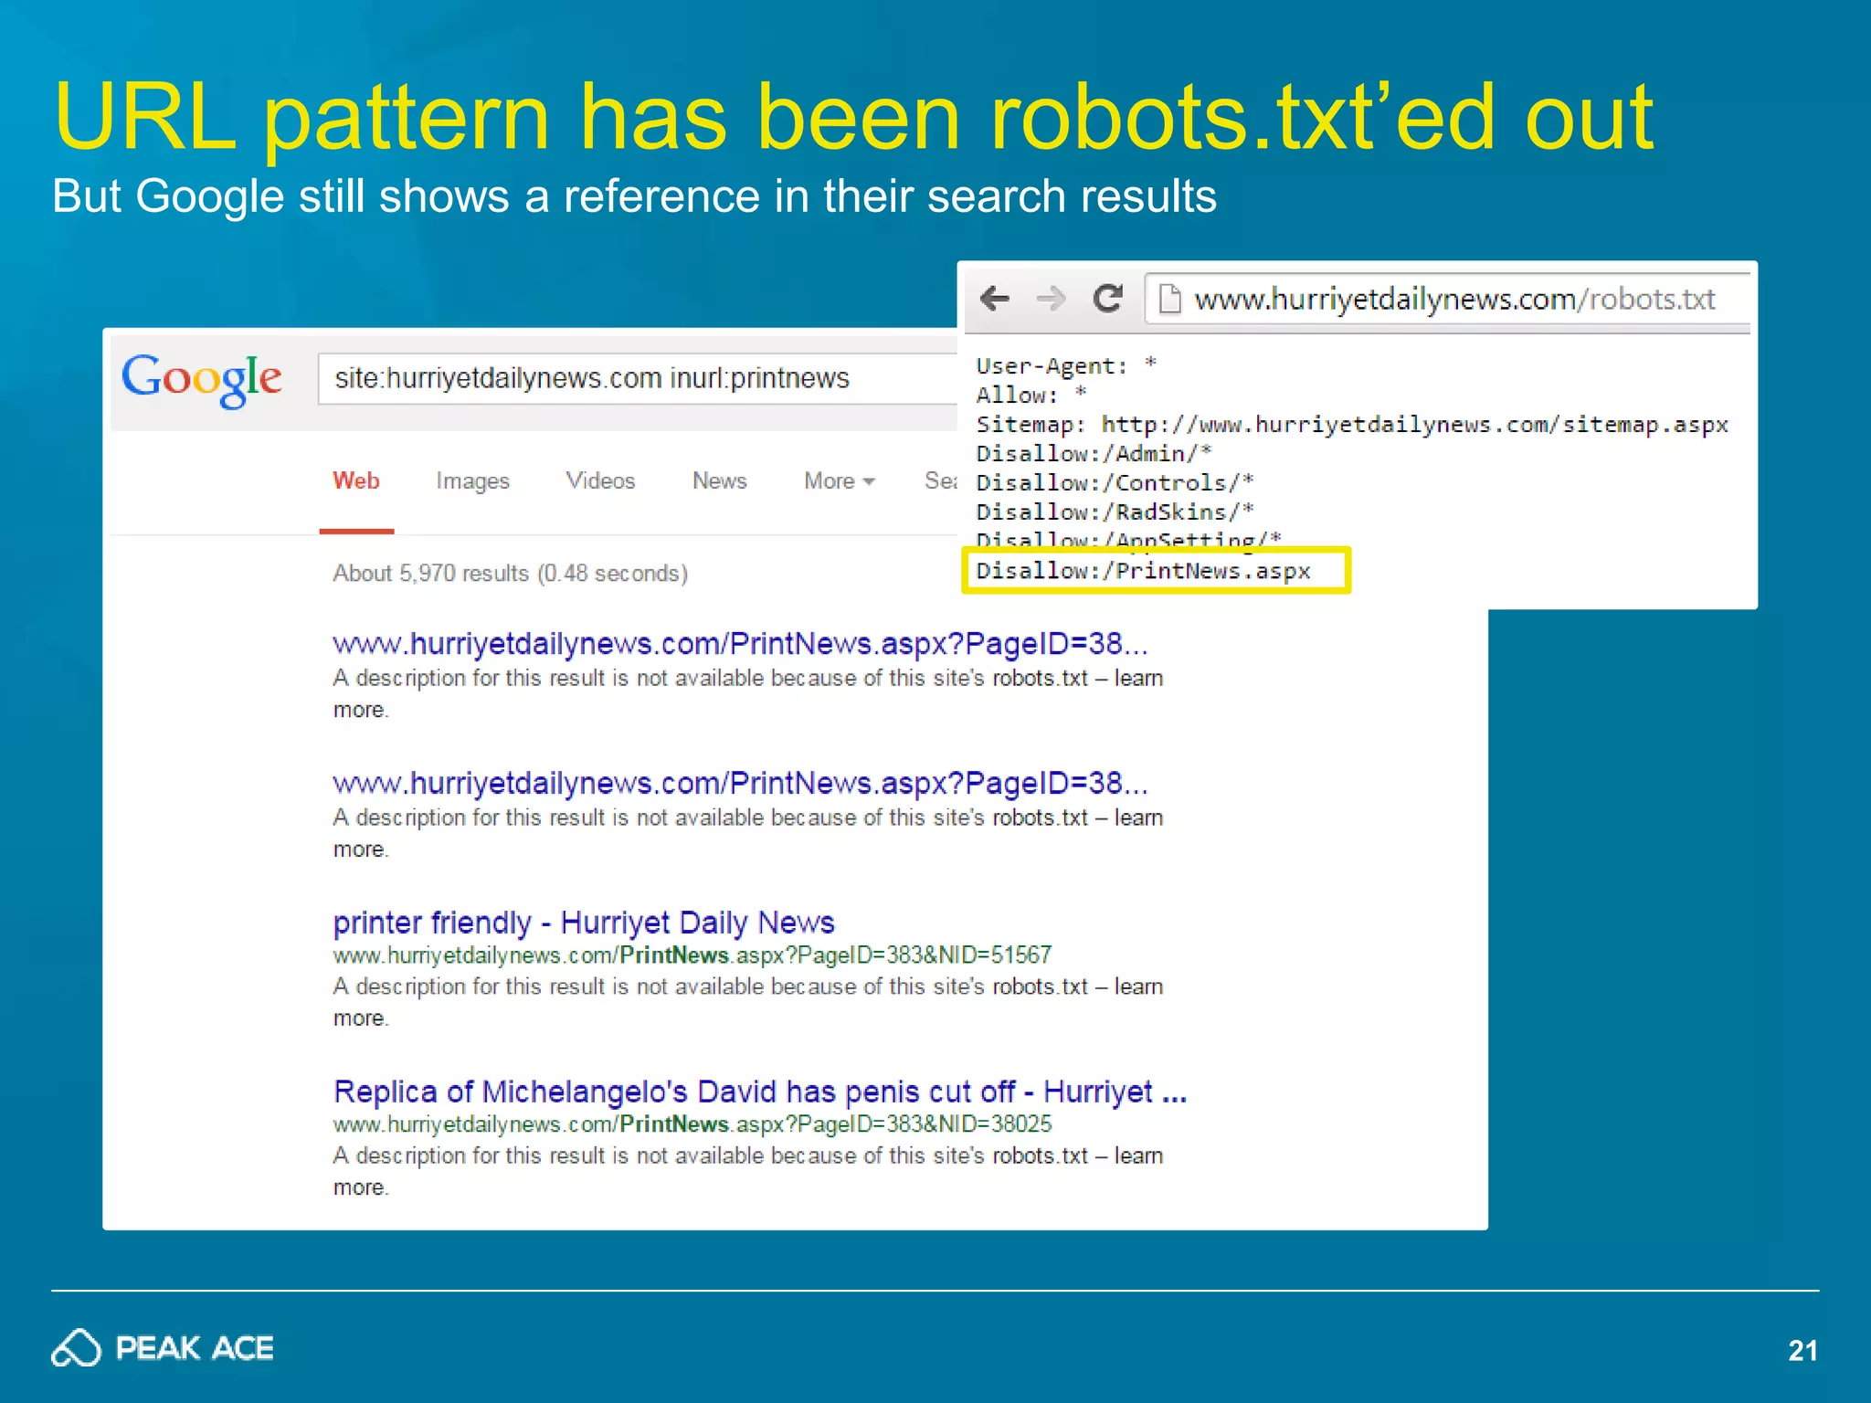Switch to the News tab

click(719, 480)
